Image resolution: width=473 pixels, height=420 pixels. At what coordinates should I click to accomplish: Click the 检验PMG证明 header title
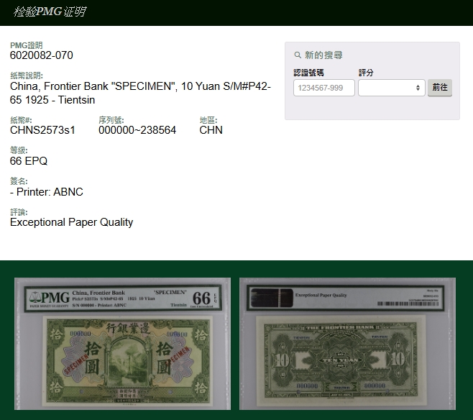pos(50,12)
